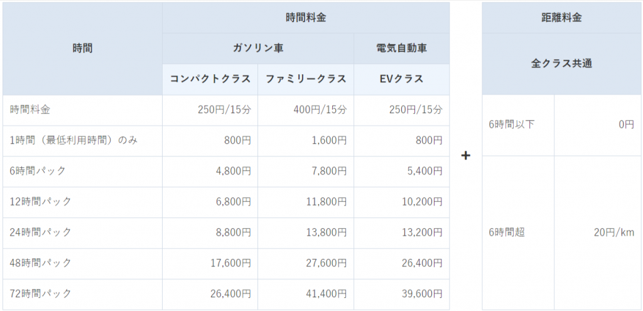Select the 電気自動車 header cell

pos(401,48)
